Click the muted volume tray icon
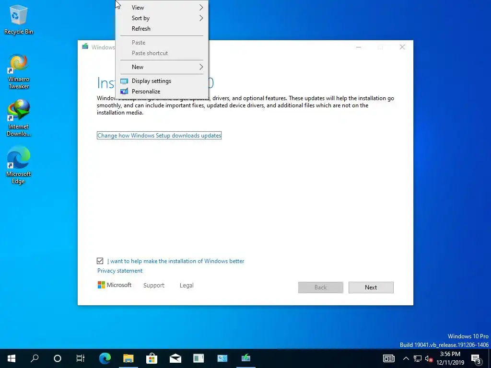This screenshot has width=491, height=368. click(429, 358)
